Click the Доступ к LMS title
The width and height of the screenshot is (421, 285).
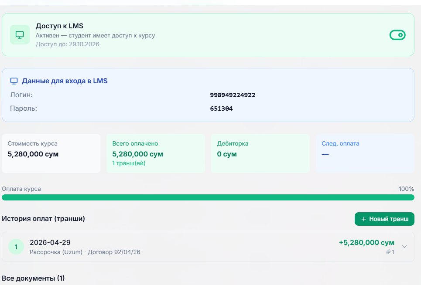[59, 26]
